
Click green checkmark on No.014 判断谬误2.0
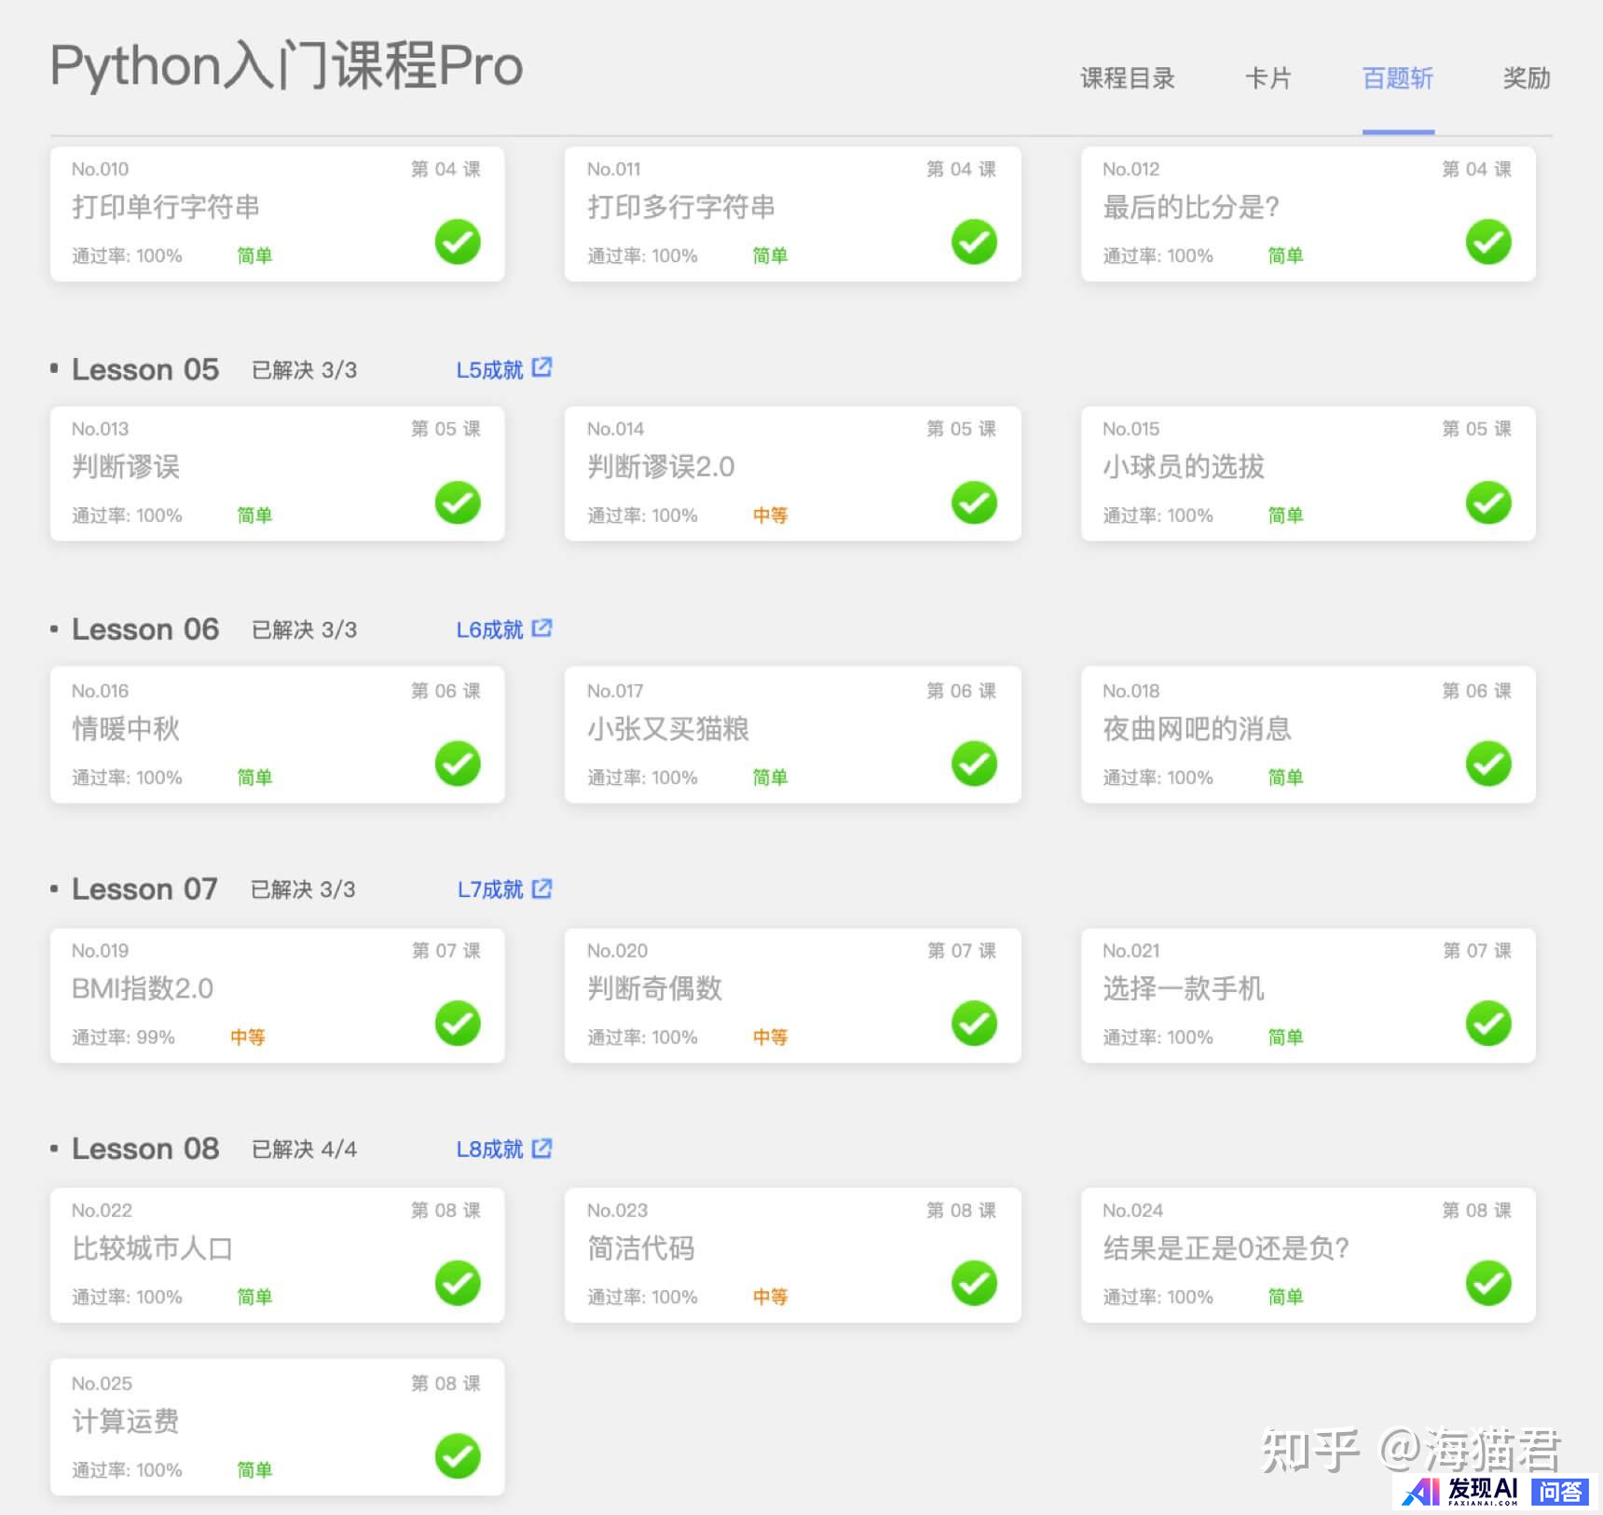[974, 503]
